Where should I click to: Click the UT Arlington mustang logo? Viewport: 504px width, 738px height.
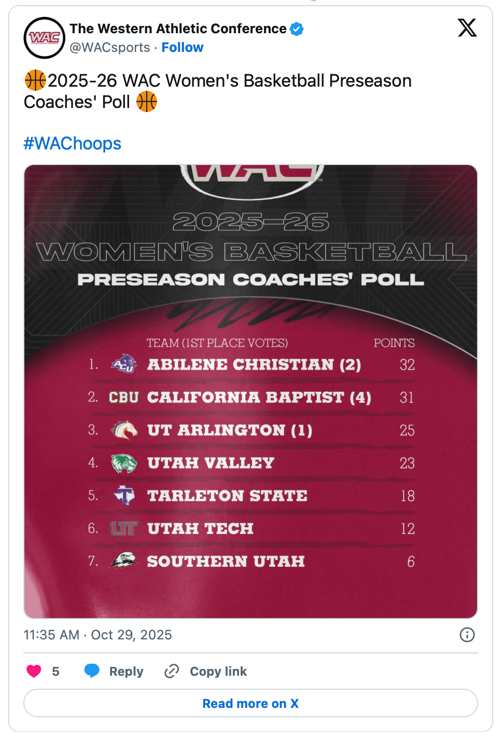pyautogui.click(x=124, y=430)
